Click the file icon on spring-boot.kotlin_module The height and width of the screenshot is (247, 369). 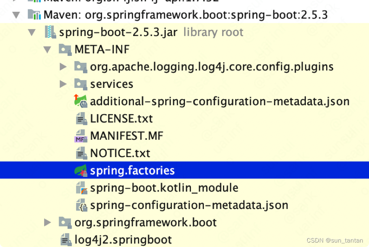[81, 187]
